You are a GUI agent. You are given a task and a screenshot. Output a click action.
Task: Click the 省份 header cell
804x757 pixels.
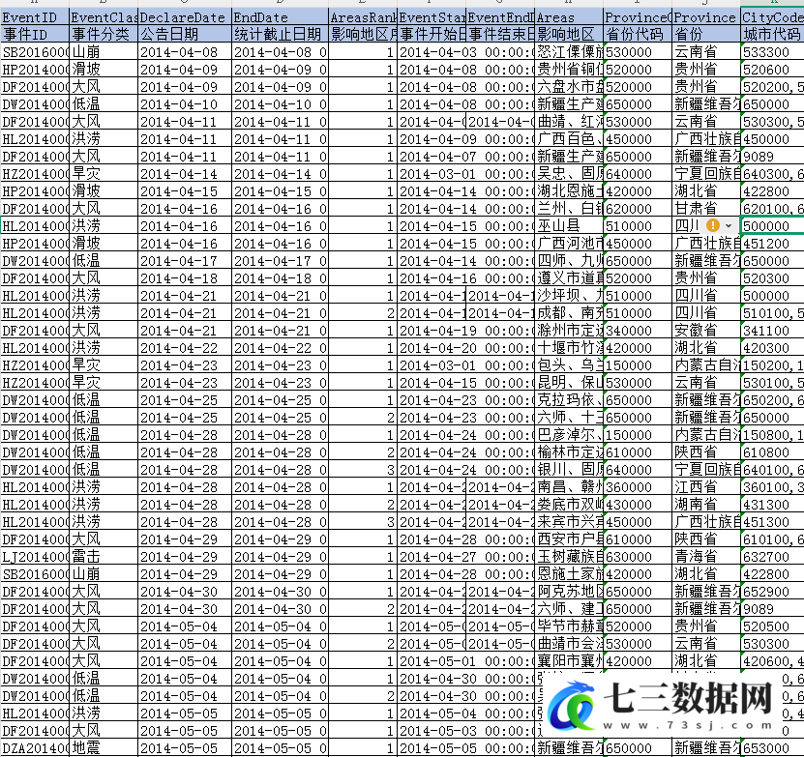(x=706, y=35)
